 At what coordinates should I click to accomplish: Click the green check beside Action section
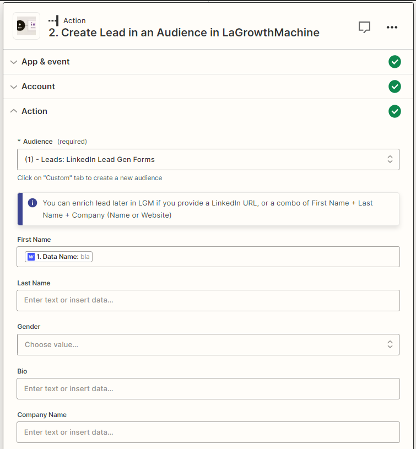tap(395, 111)
